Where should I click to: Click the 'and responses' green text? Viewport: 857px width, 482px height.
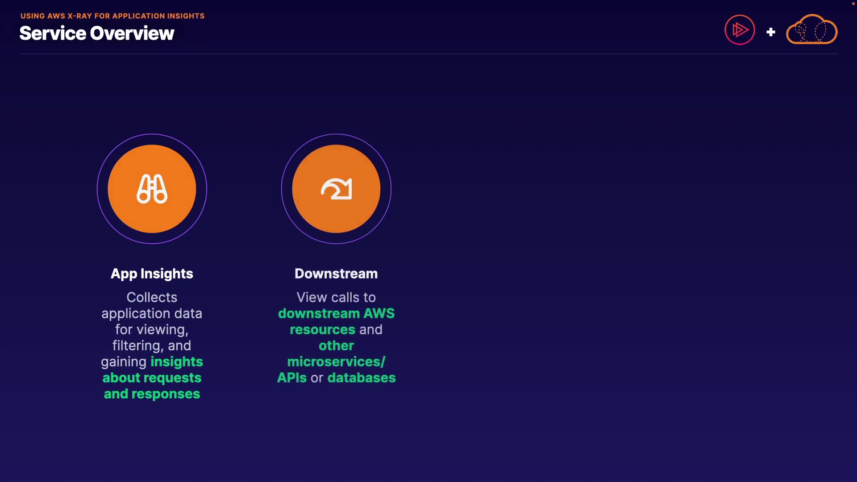(x=152, y=394)
